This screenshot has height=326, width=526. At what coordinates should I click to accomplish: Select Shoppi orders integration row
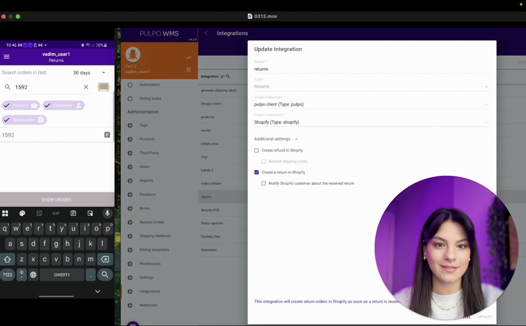pos(223,104)
